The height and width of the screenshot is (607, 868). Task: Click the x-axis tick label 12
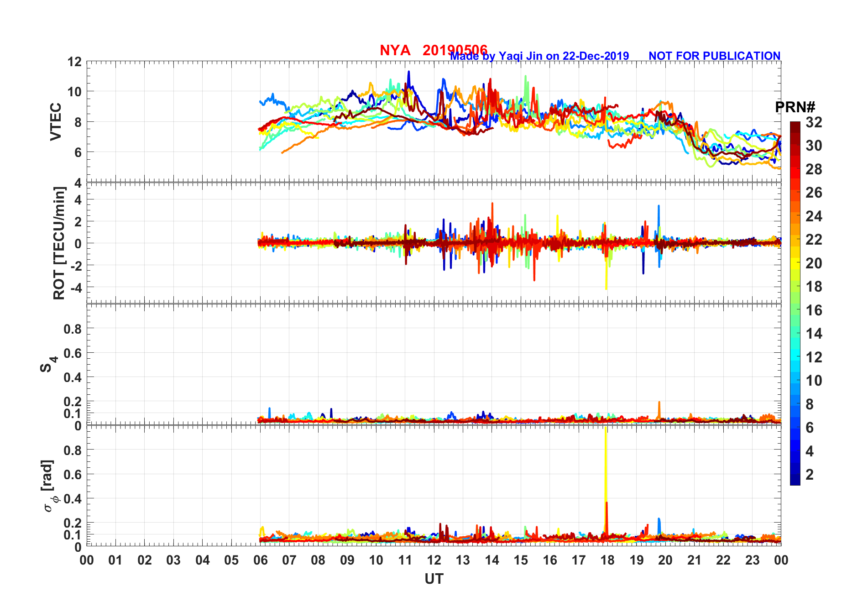[x=434, y=560]
